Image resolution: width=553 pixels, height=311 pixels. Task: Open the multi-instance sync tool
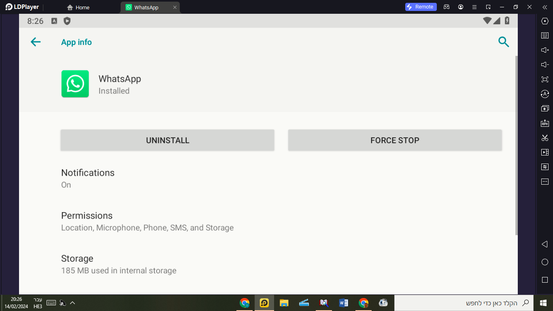(545, 94)
